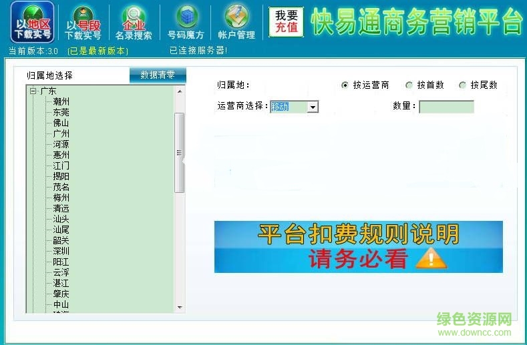Select 江门 in the region tree
527x345 pixels.
point(61,165)
